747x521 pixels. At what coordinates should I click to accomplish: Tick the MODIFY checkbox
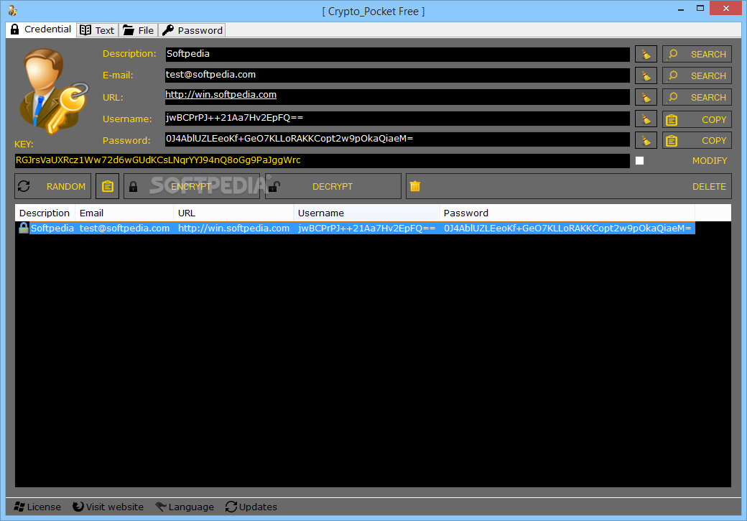tap(639, 161)
